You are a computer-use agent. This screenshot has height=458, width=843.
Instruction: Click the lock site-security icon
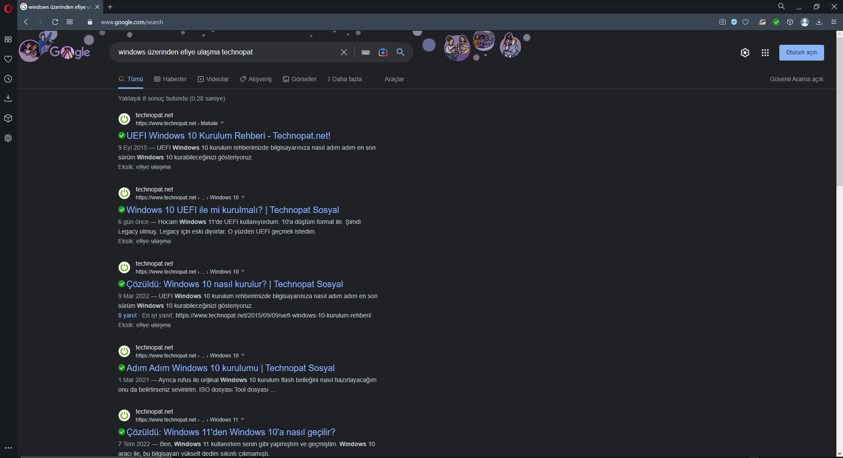coord(90,22)
